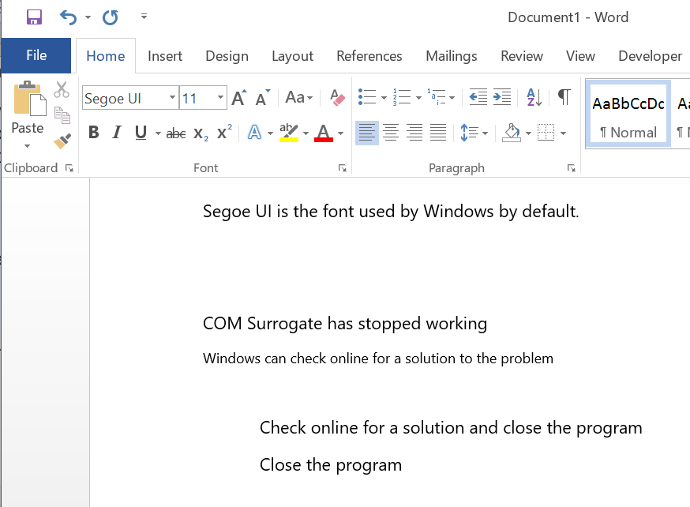Toggle the Show/Hide paragraph marks
Screen dimensions: 690x507
(563, 96)
